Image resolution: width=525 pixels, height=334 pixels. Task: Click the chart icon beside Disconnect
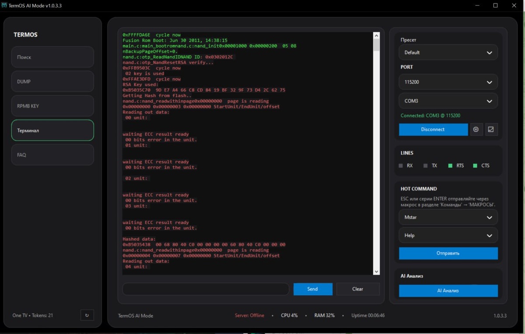491,130
